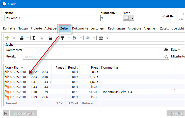Expand the filter dropdown arrow
The height and width of the screenshot is (118, 185).
click(x=69, y=38)
